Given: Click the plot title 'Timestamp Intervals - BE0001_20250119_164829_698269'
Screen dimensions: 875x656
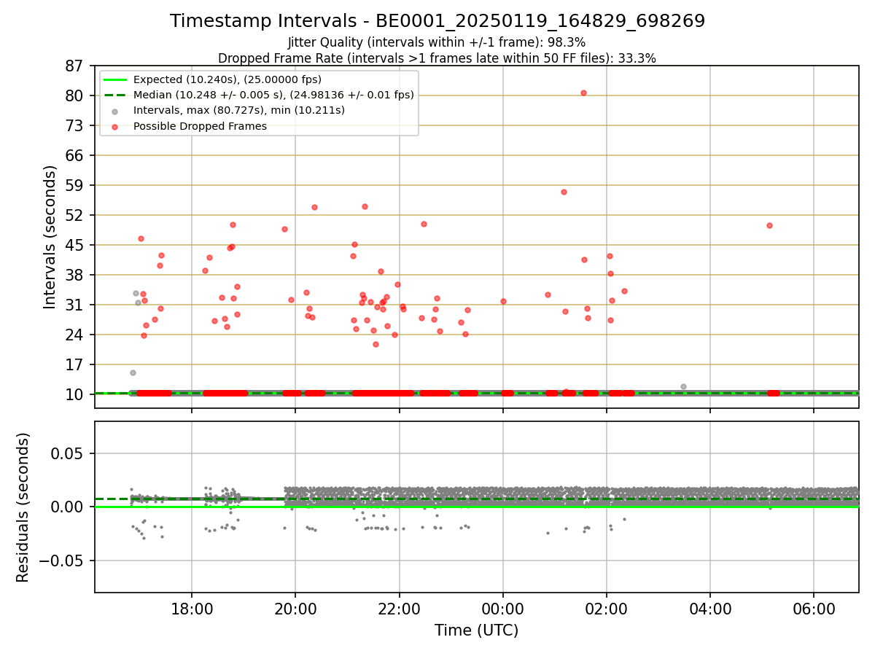Looking at the screenshot, I should click(x=437, y=21).
